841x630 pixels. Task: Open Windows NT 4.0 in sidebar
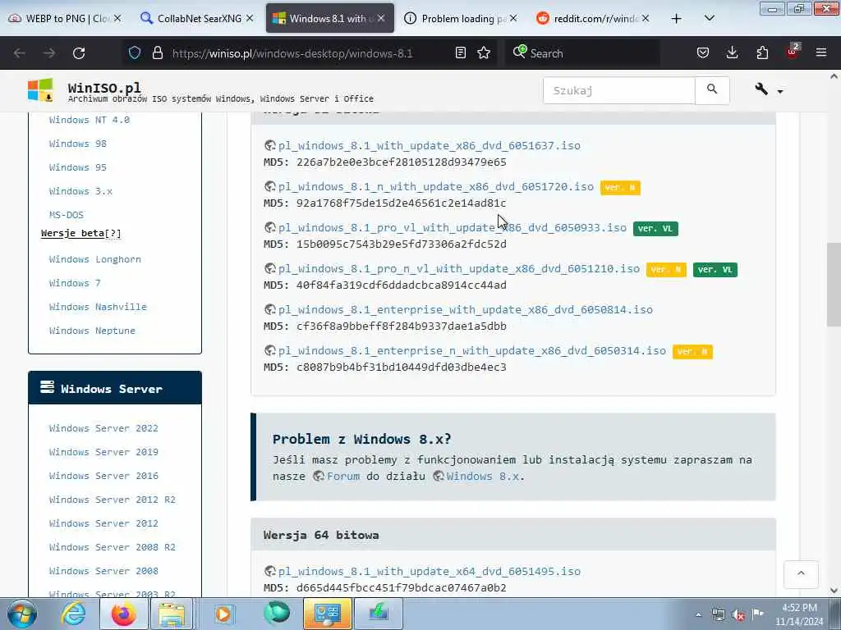[90, 120]
